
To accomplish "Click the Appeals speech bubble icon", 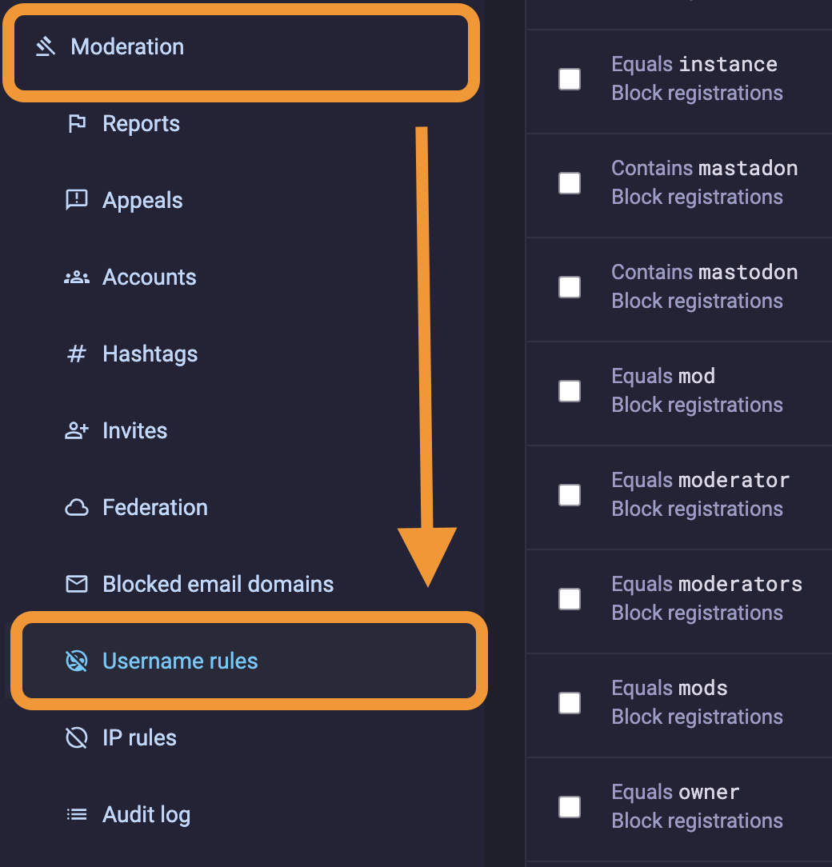I will coord(77,200).
